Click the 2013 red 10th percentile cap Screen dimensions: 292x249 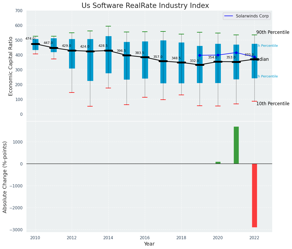point(90,106)
